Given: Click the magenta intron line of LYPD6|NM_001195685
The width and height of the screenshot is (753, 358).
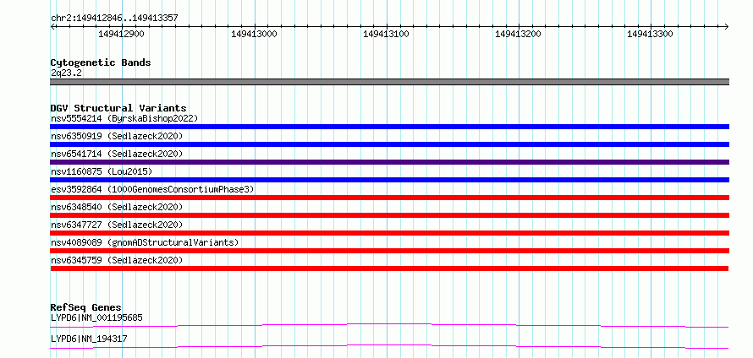Looking at the screenshot, I should tap(389, 325).
